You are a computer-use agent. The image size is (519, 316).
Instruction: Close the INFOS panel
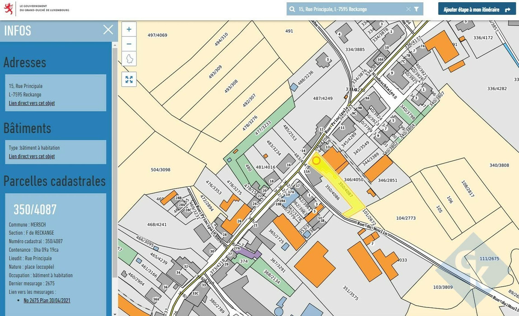click(108, 30)
